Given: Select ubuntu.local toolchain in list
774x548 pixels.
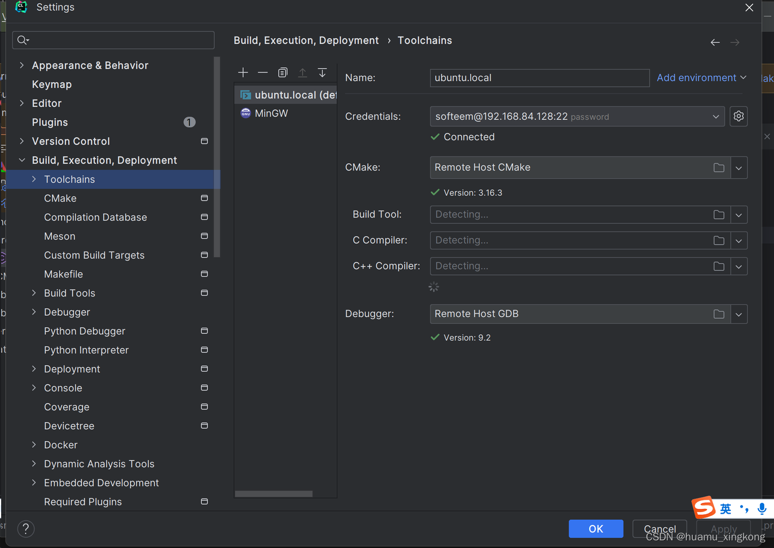Looking at the screenshot, I should pyautogui.click(x=286, y=95).
